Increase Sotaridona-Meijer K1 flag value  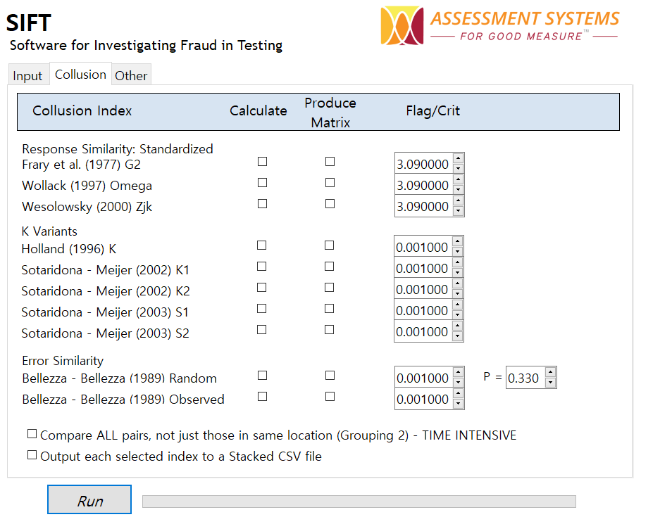click(458, 262)
